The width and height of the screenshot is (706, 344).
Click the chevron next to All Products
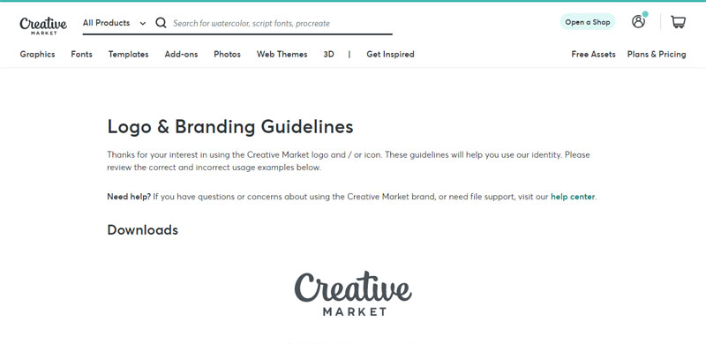coord(143,24)
